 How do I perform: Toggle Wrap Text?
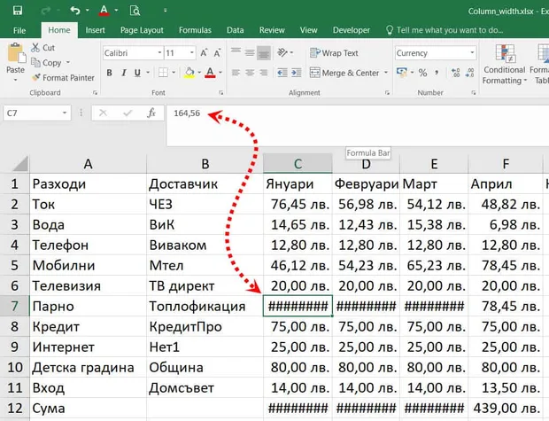tap(334, 53)
